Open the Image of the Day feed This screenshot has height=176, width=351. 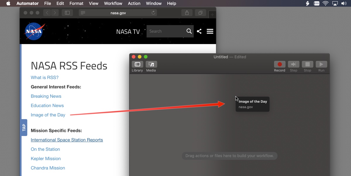pyautogui.click(x=48, y=115)
